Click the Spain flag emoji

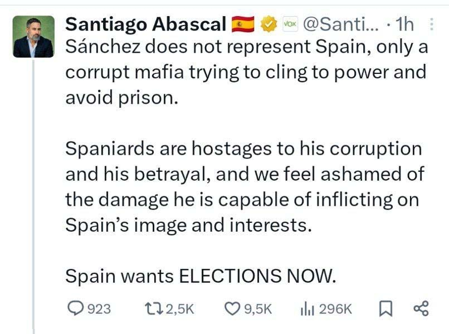click(x=243, y=24)
